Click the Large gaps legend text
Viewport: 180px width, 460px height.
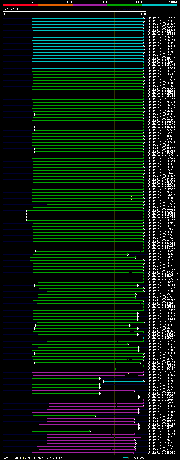tap(12, 458)
